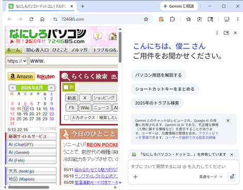Open site information icon in address bar
The width and height of the screenshot is (243, 190).
point(55,19)
